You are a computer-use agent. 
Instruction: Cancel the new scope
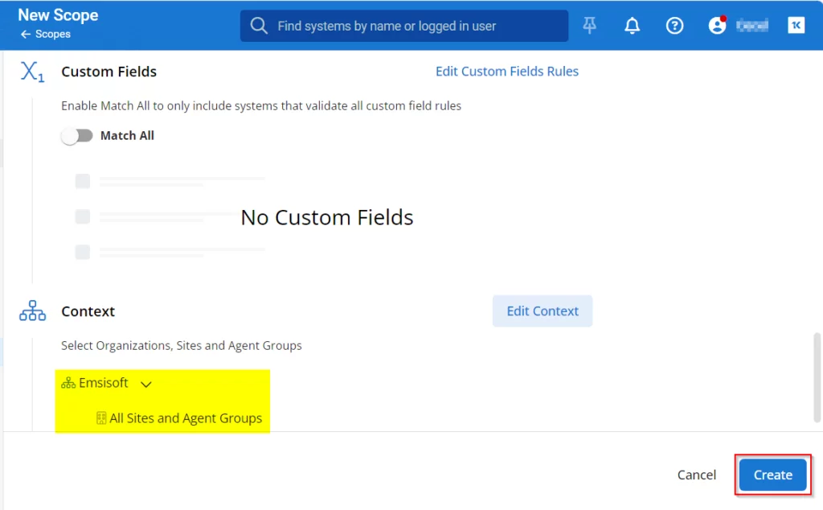click(696, 475)
